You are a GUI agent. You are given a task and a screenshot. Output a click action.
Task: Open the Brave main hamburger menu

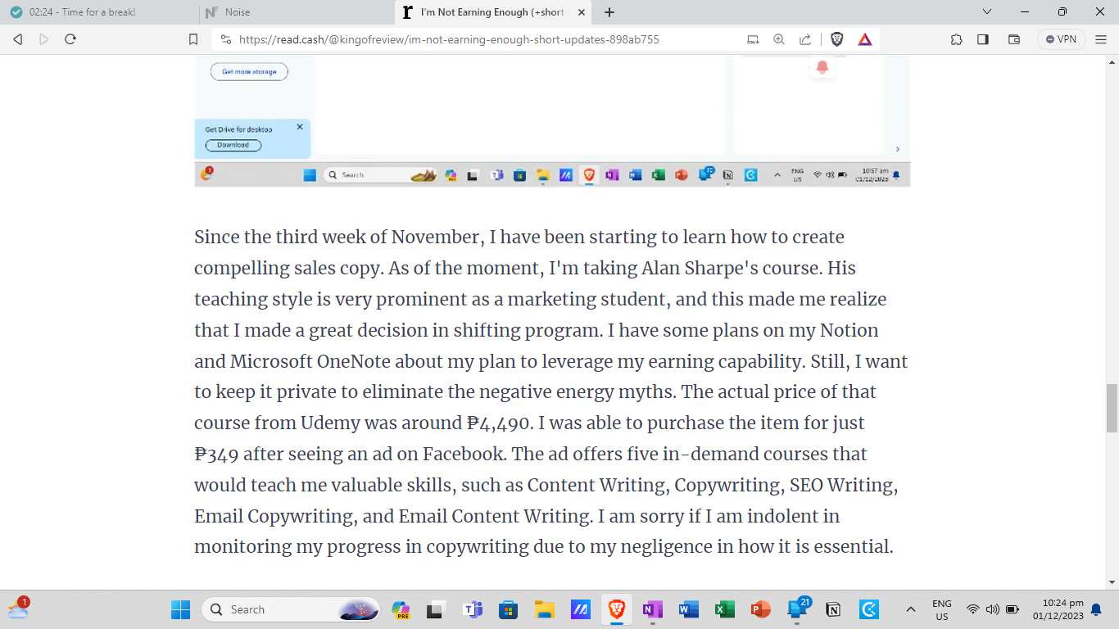(1101, 39)
